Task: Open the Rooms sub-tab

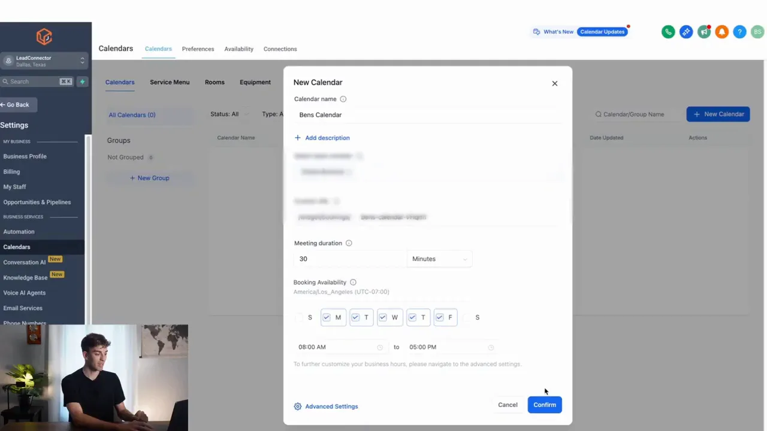Action: [215, 82]
